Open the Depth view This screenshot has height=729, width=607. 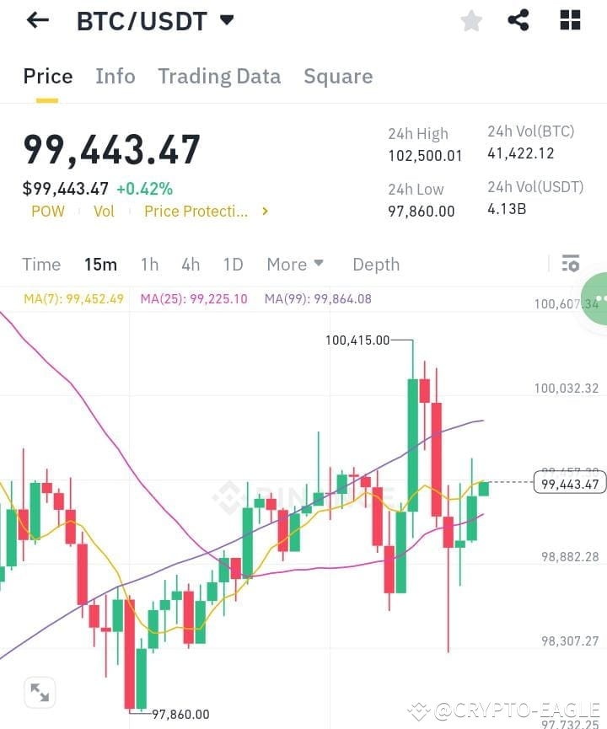376,264
